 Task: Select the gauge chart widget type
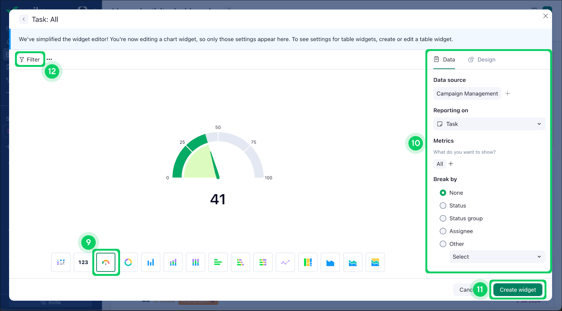click(x=106, y=262)
